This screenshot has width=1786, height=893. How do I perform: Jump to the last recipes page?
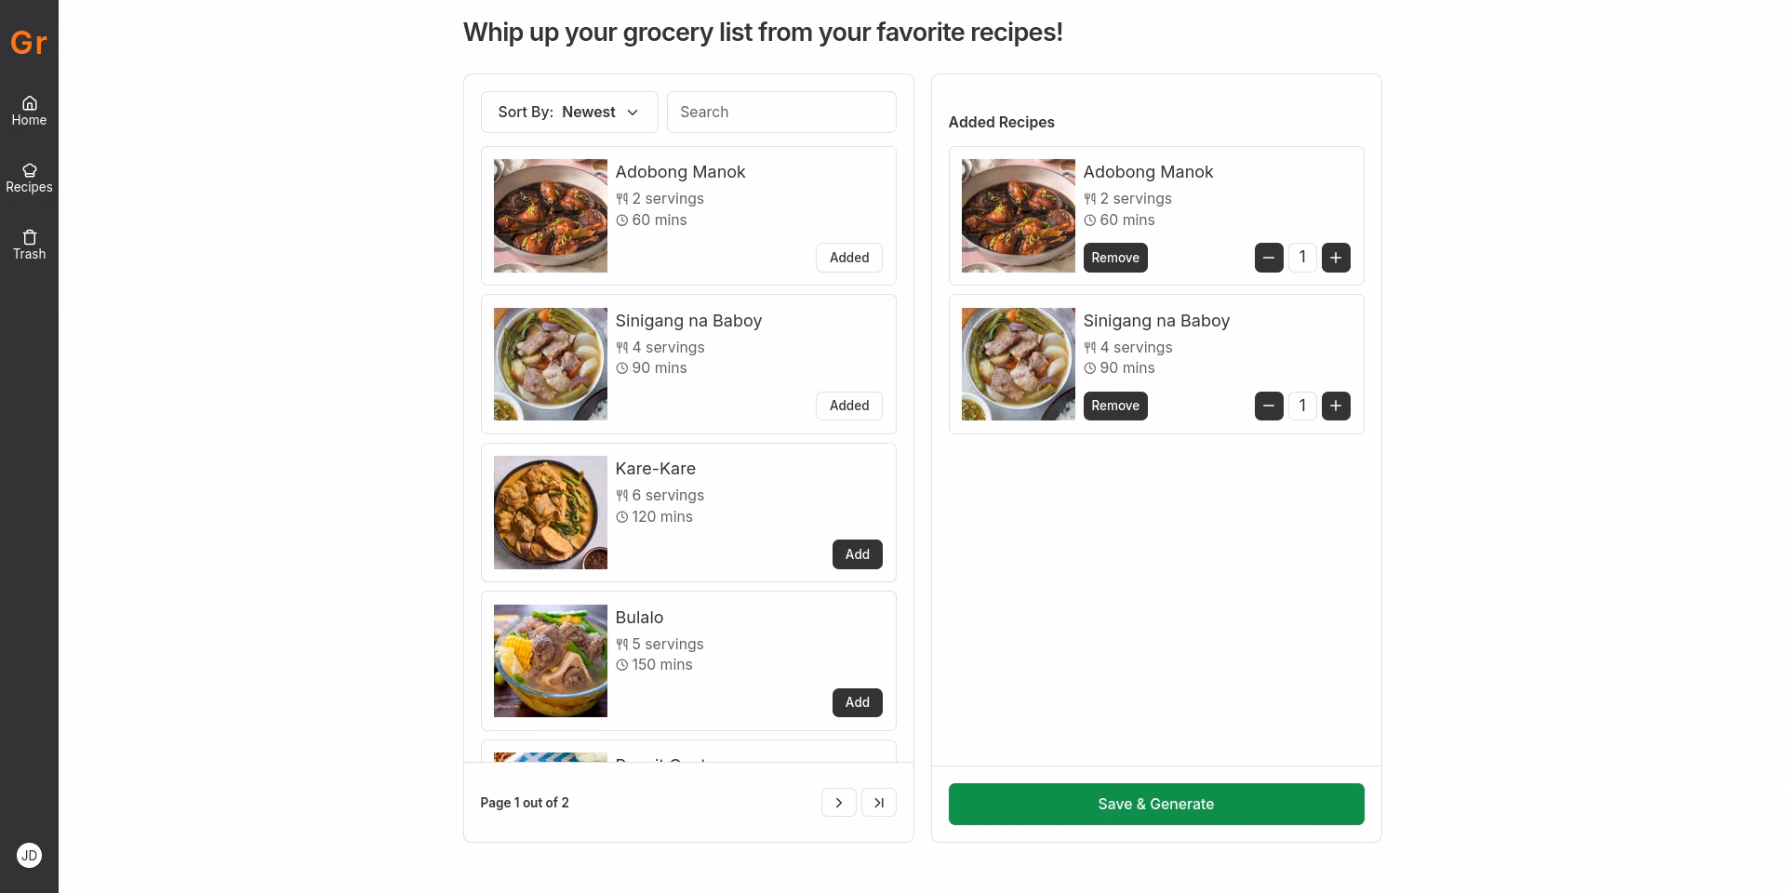[x=878, y=803]
